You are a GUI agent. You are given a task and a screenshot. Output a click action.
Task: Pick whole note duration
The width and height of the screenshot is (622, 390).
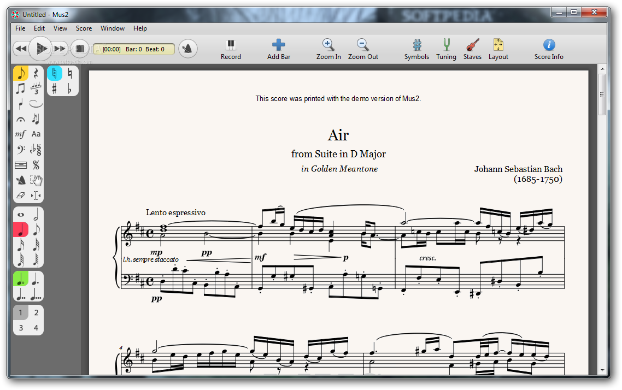(21, 215)
